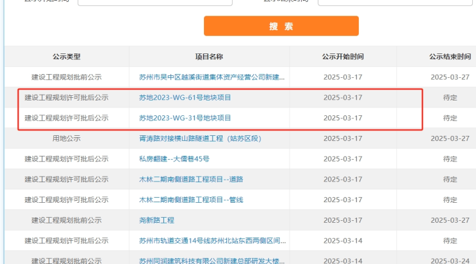Select 建设工程规划许可批后公示 cell in WG-31 row
This screenshot has width=476, height=264.
(66, 118)
